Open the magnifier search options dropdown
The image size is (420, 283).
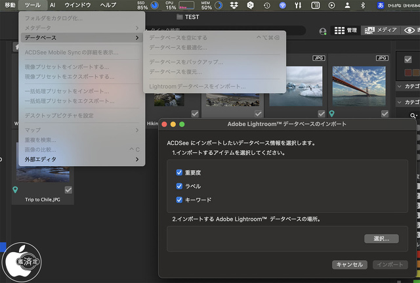coord(413,116)
